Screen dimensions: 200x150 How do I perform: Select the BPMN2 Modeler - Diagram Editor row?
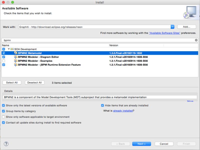[100, 57]
